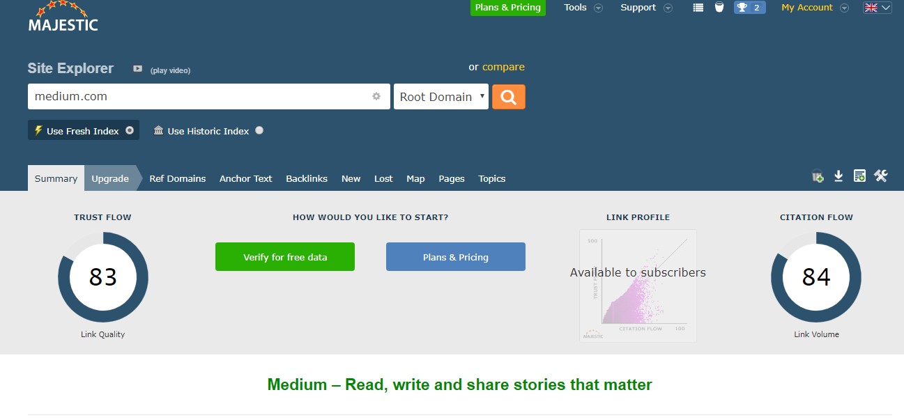This screenshot has width=904, height=420.
Task: Click the Link Profile chart thumbnail
Action: [638, 286]
